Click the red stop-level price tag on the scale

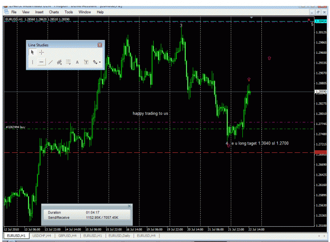(x=320, y=152)
